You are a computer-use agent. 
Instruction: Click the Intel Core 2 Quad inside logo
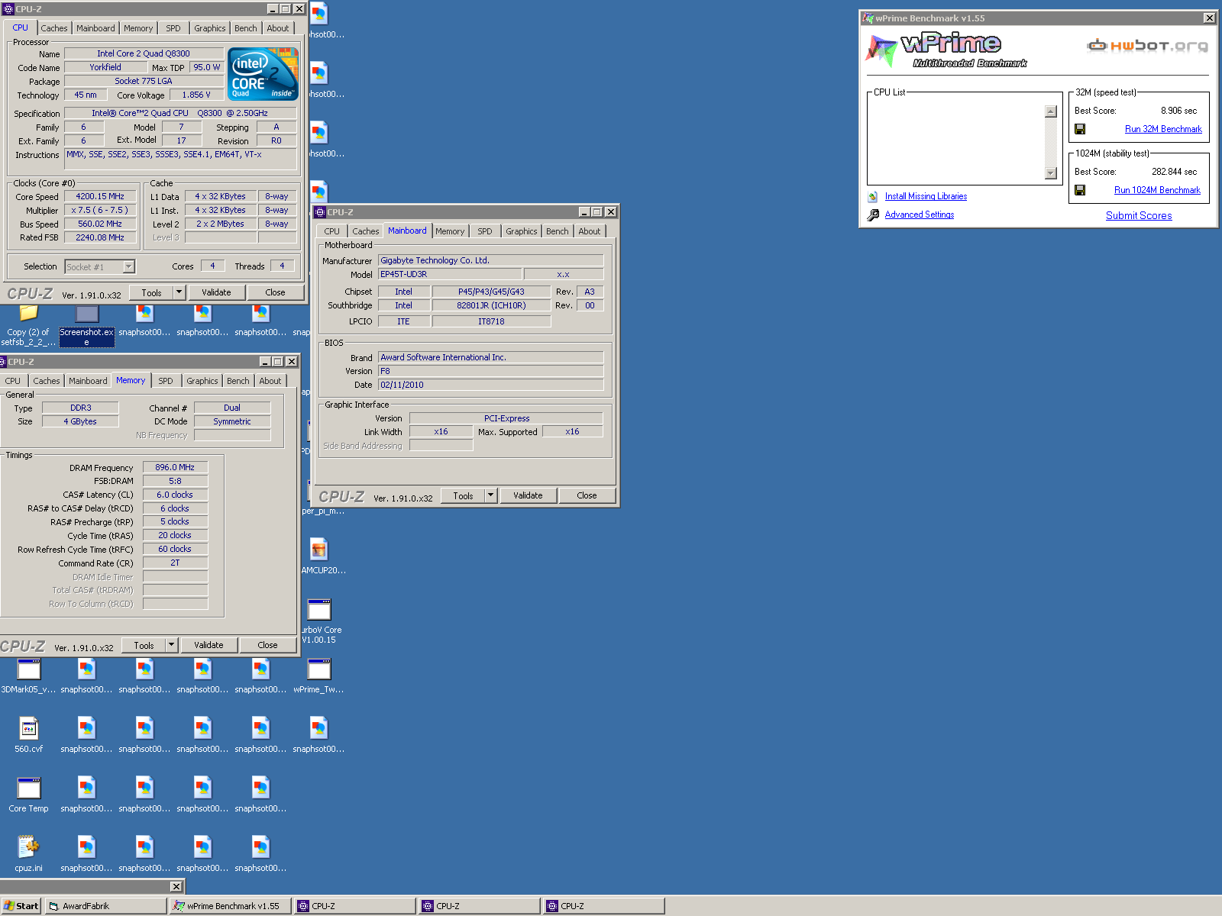263,73
